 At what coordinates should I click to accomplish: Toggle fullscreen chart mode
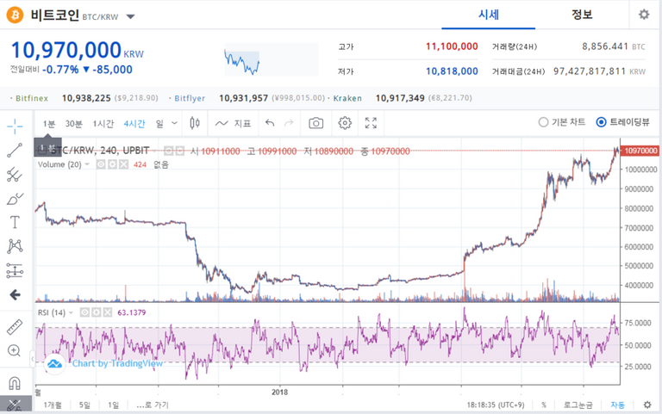pos(371,123)
